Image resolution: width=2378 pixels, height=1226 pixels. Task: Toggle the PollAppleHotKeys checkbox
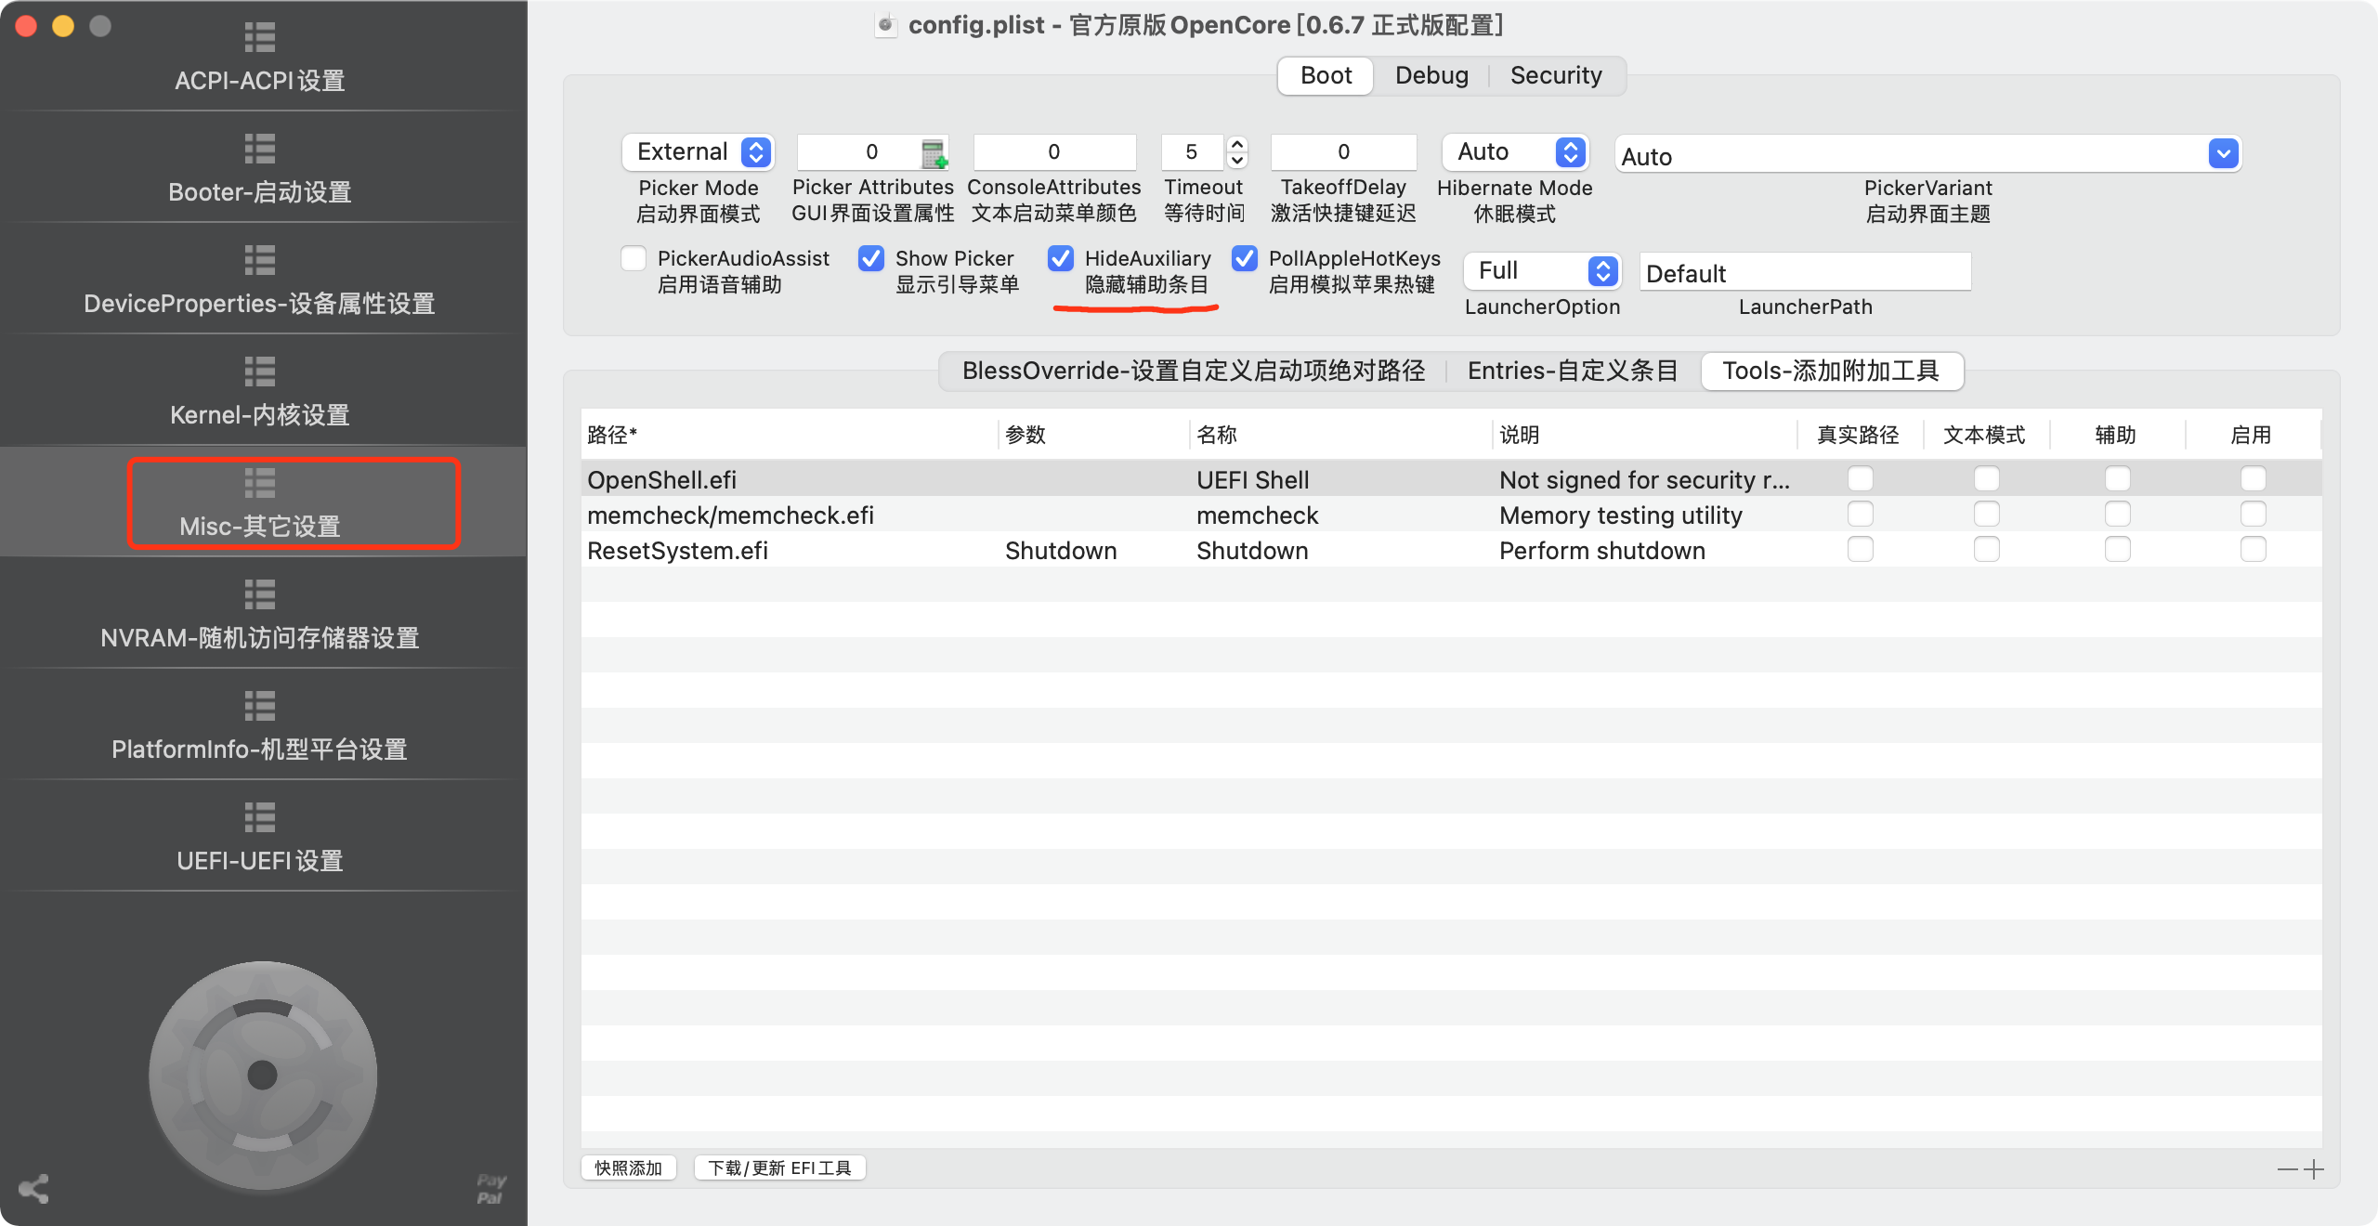point(1245,258)
